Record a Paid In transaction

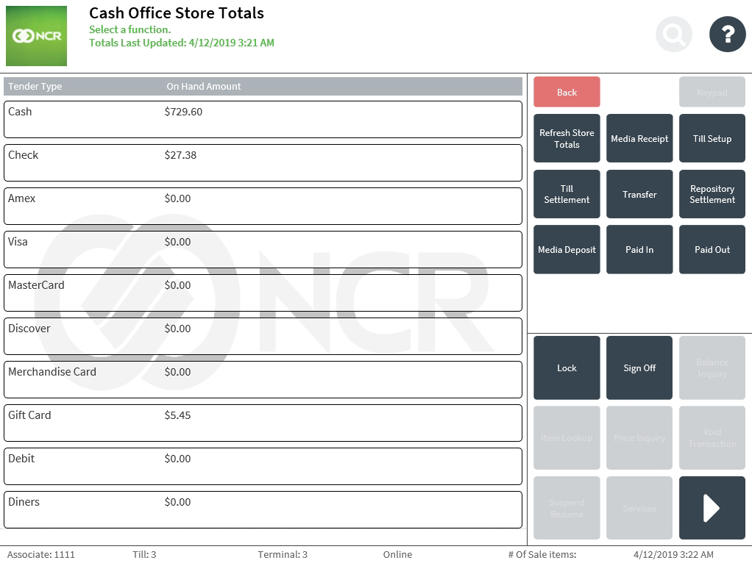[x=639, y=249]
